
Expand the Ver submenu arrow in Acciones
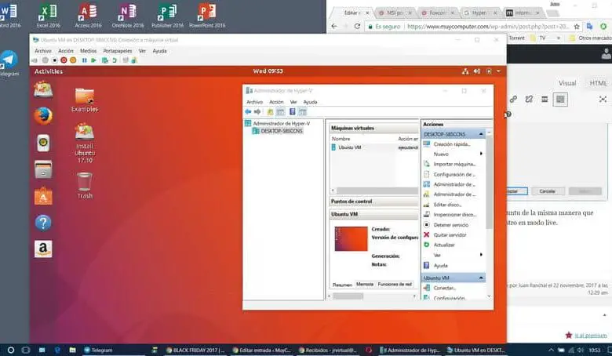pyautogui.click(x=481, y=255)
